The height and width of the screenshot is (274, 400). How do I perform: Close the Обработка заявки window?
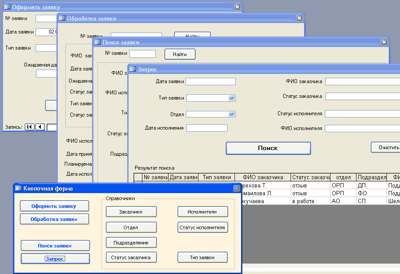pyautogui.click(x=299, y=18)
